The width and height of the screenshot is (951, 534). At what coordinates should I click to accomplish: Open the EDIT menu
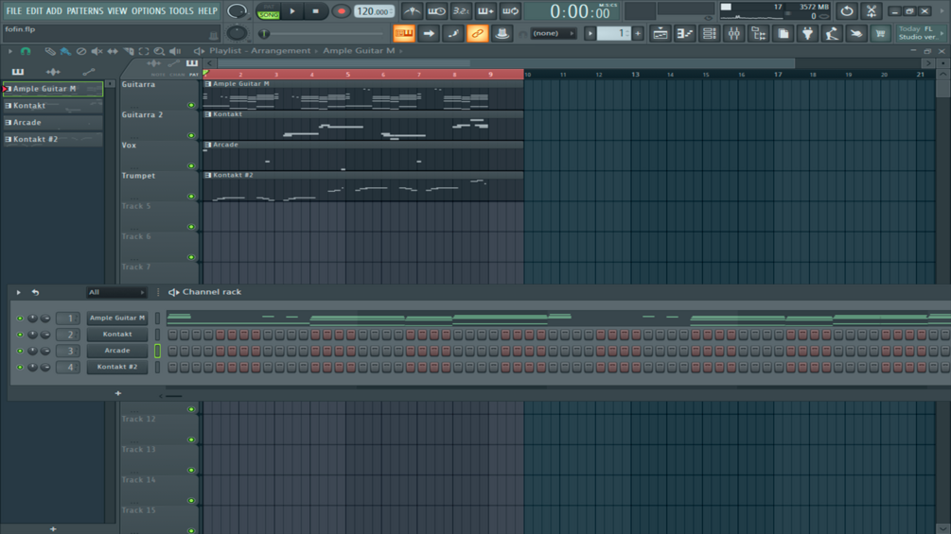(34, 11)
